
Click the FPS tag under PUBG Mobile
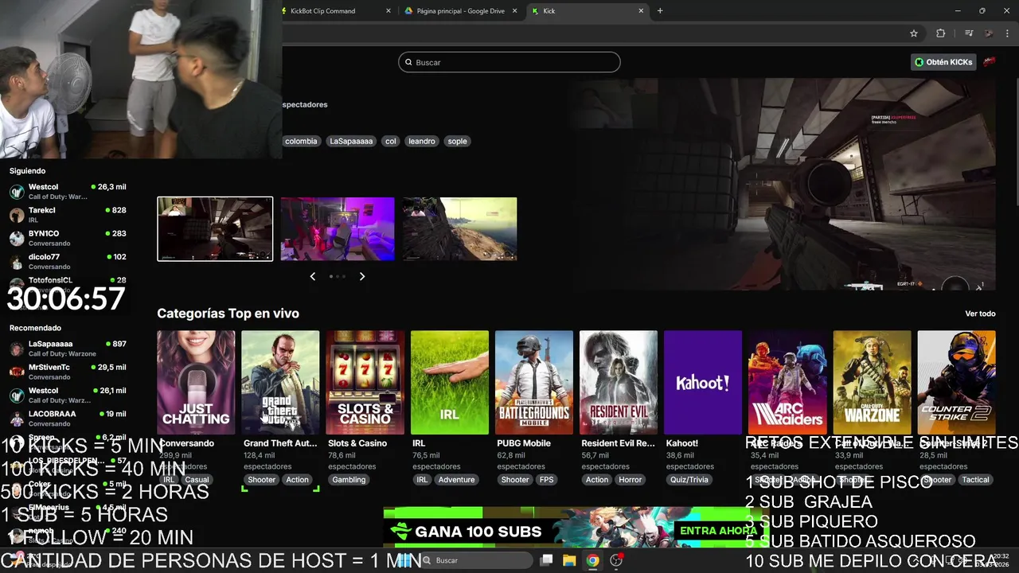point(547,480)
